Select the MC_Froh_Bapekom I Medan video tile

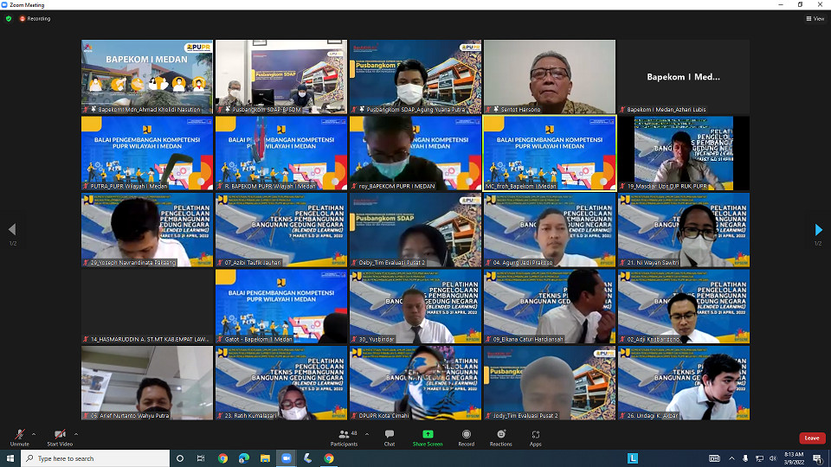pos(550,153)
